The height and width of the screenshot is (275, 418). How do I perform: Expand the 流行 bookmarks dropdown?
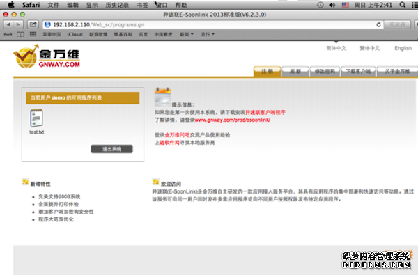coord(208,34)
